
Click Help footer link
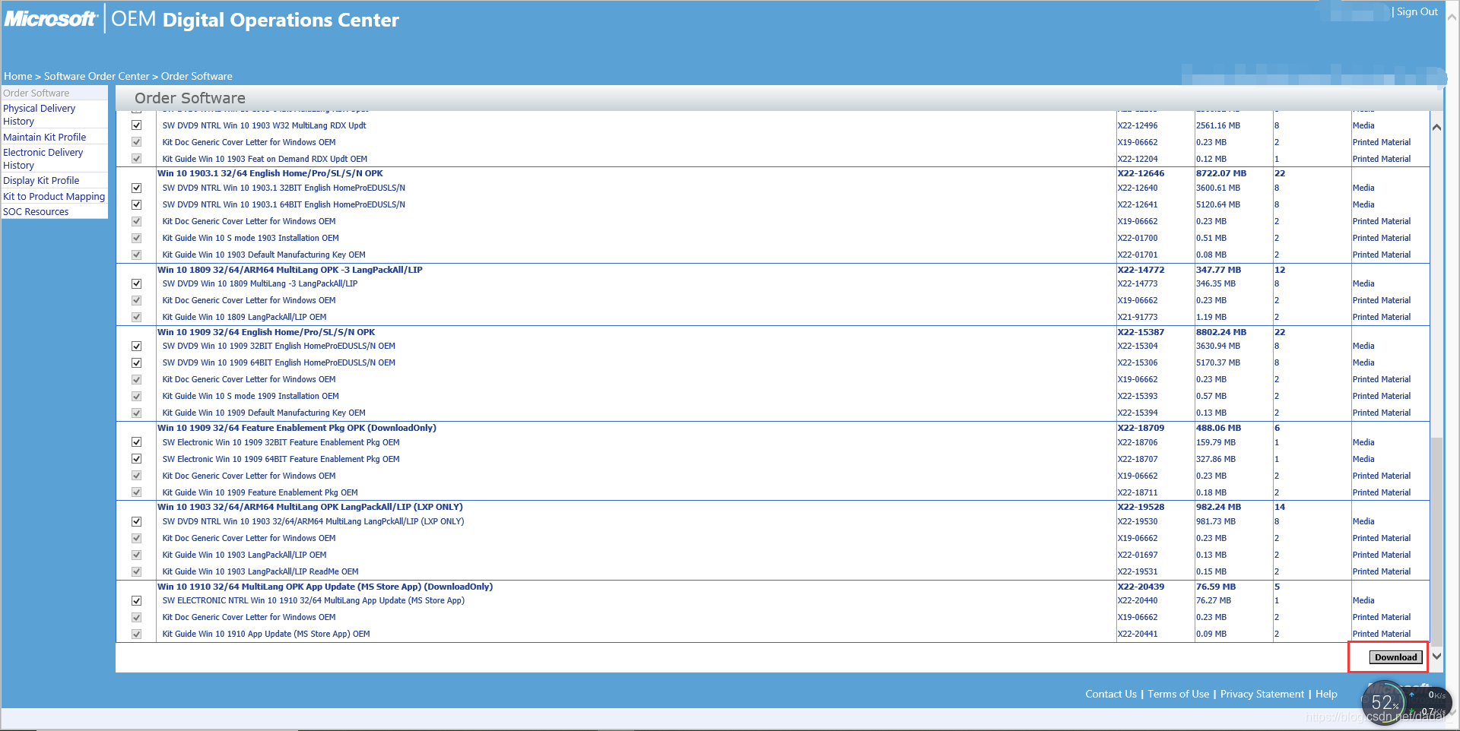pos(1326,694)
